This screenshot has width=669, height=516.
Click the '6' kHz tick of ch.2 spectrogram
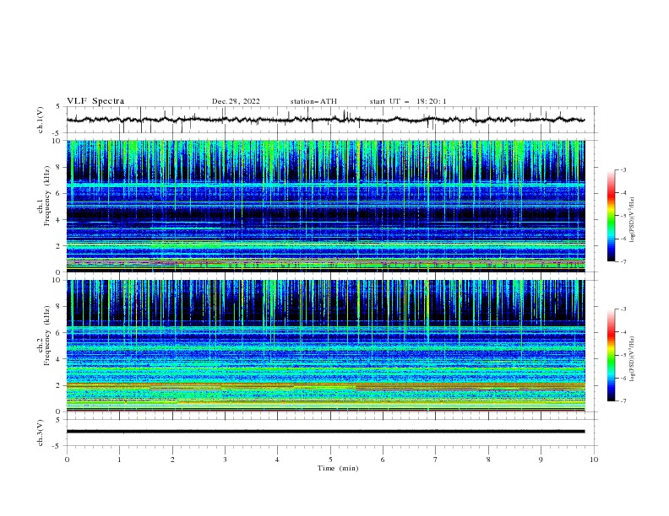tap(58, 333)
